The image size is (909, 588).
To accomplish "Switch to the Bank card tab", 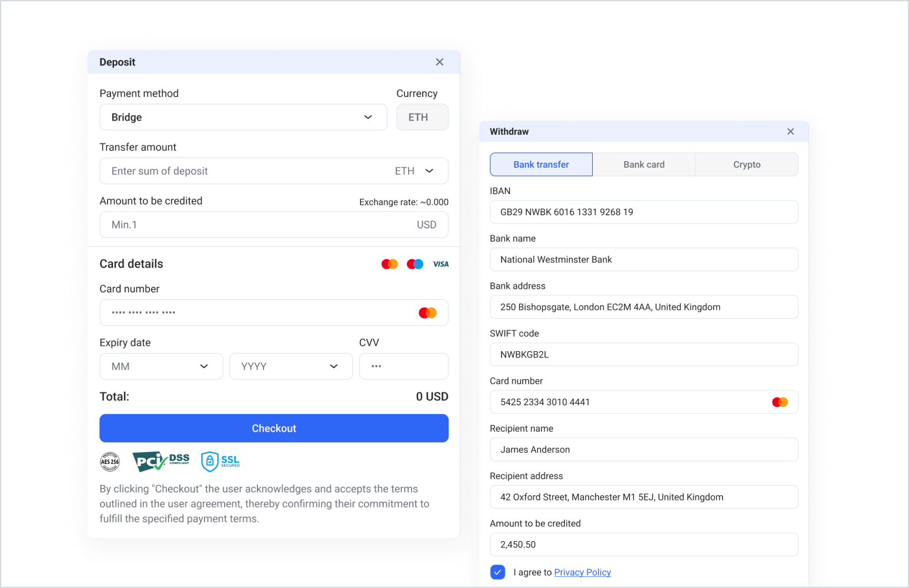I will tap(644, 165).
